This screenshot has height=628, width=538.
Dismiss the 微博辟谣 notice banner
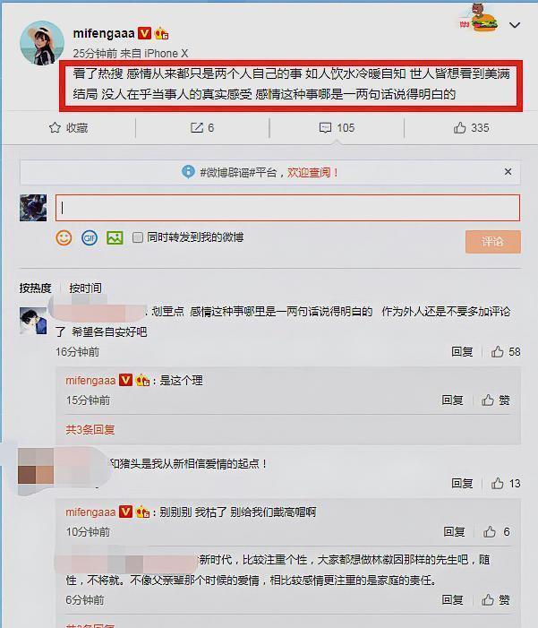pyautogui.click(x=508, y=172)
